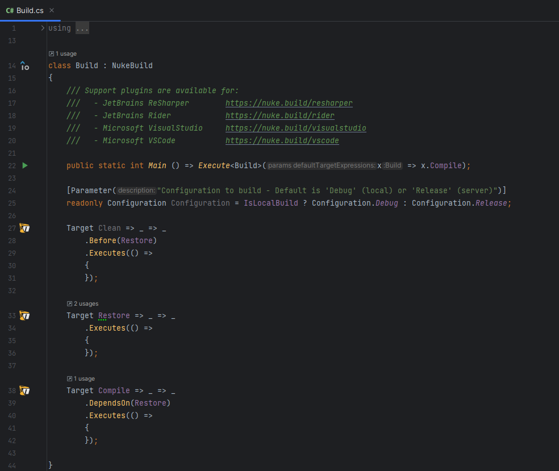The image size is (559, 471).
Task: Open the nuke.build/vscode link
Action: tap(282, 140)
